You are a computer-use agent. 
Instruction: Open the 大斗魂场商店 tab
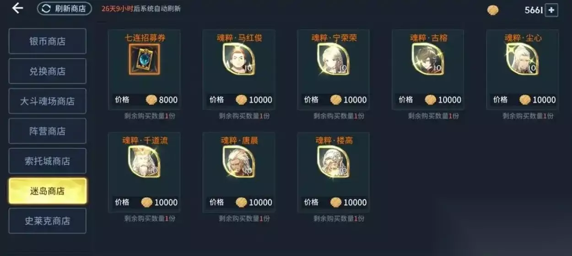point(48,101)
